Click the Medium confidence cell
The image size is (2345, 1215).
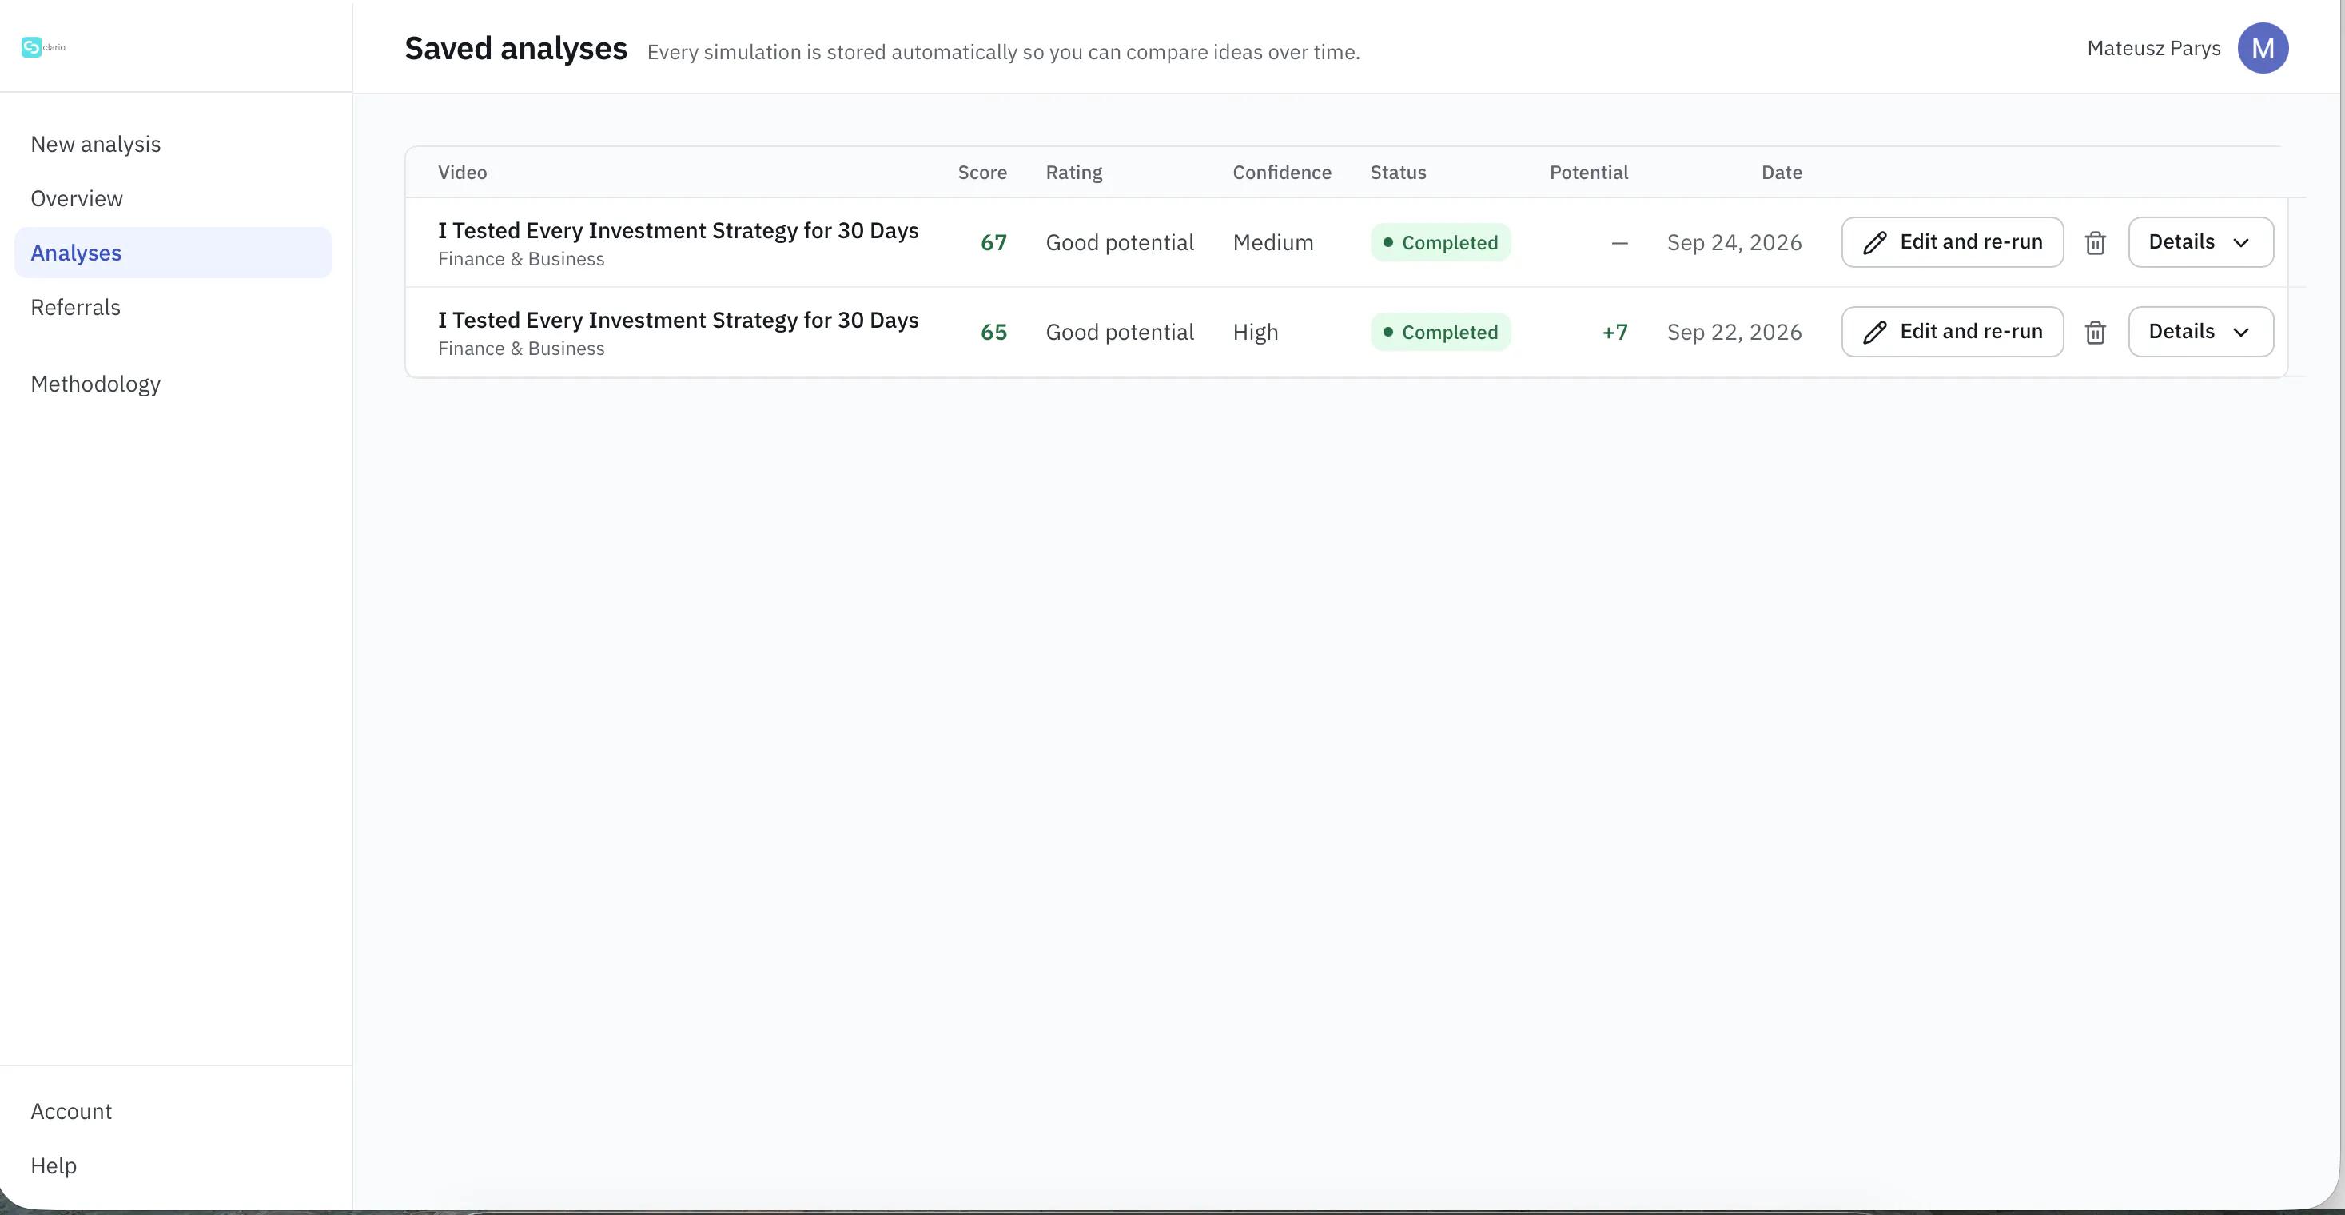click(1272, 243)
